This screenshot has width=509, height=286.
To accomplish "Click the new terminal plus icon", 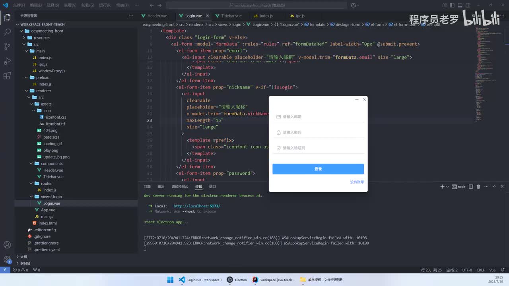I will (x=442, y=186).
